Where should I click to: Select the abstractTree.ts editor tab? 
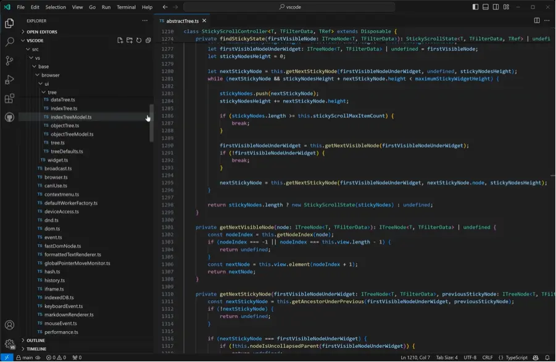(x=182, y=20)
